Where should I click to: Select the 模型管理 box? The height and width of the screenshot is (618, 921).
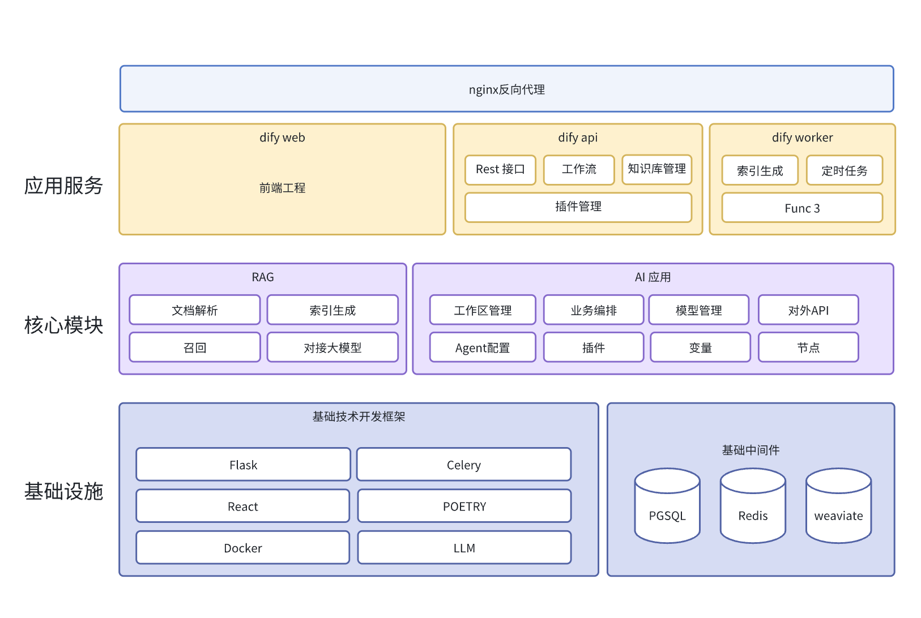tap(699, 310)
